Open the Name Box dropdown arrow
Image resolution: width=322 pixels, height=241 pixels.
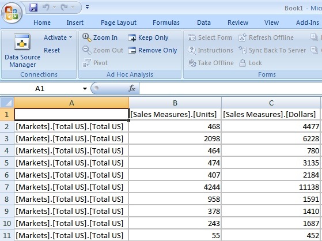tap(85, 89)
